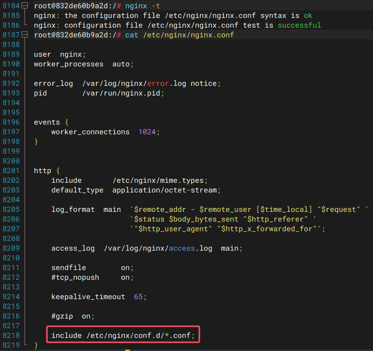Click the '$remote_user' variable
This screenshot has height=351, width=373.
(225, 209)
